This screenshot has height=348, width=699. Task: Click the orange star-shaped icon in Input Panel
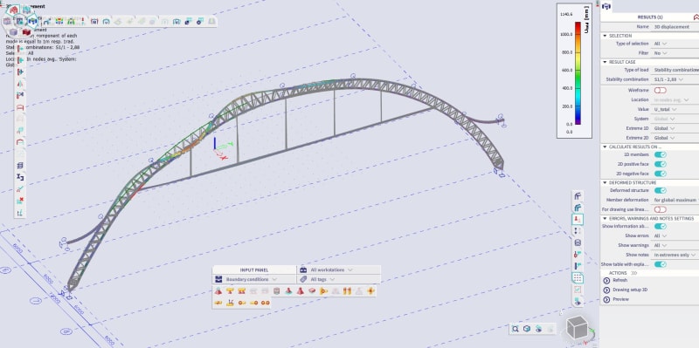click(x=370, y=291)
